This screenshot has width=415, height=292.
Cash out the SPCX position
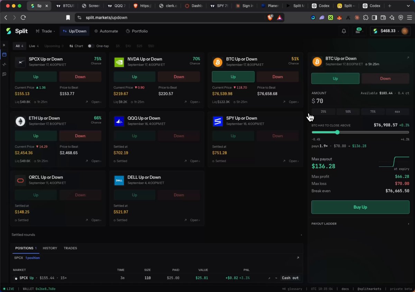click(290, 278)
